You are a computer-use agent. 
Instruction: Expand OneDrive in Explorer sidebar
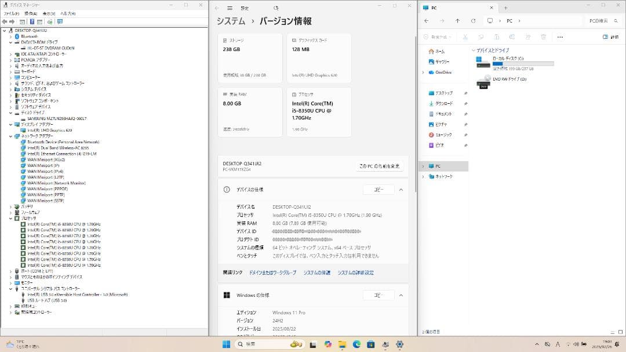click(423, 72)
